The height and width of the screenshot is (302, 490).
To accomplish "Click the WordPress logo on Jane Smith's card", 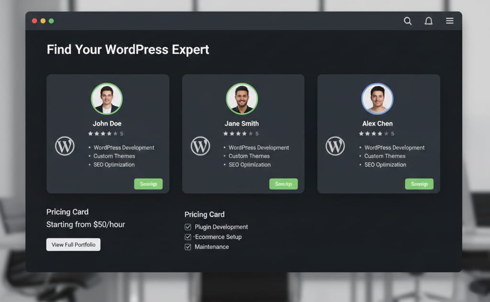I will (x=200, y=146).
